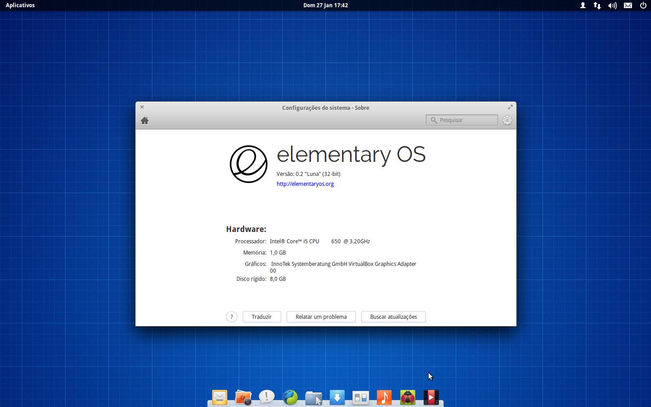Launch Geary mail from the dock
The height and width of the screenshot is (407, 651).
[x=219, y=397]
